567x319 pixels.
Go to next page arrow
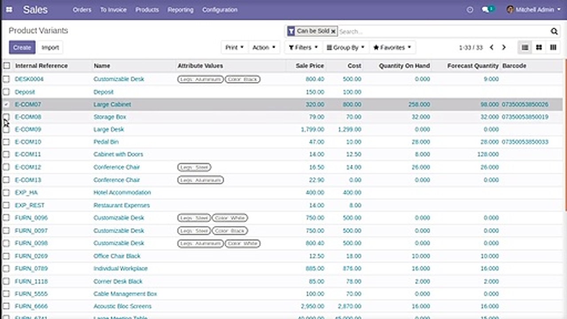coord(504,47)
